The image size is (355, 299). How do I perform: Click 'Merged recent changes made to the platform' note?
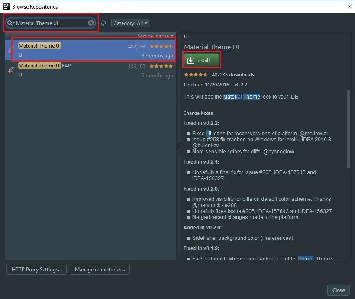coord(245,217)
